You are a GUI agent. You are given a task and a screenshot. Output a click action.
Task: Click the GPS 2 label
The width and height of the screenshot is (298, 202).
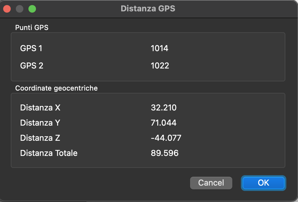click(32, 66)
